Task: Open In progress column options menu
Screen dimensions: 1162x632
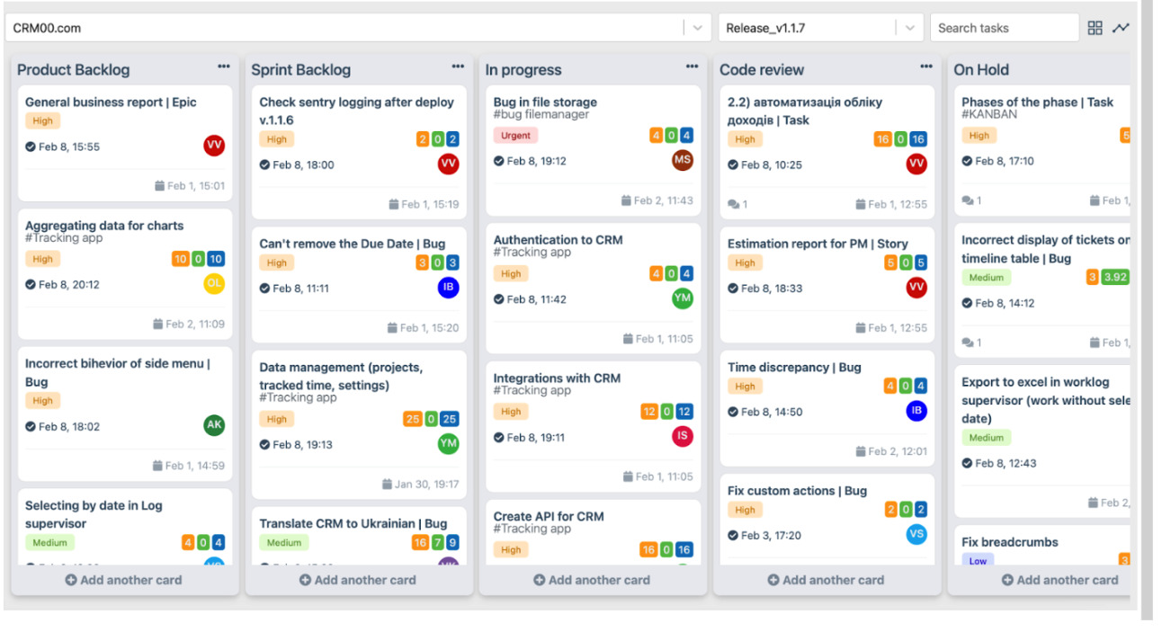Action: (x=692, y=67)
